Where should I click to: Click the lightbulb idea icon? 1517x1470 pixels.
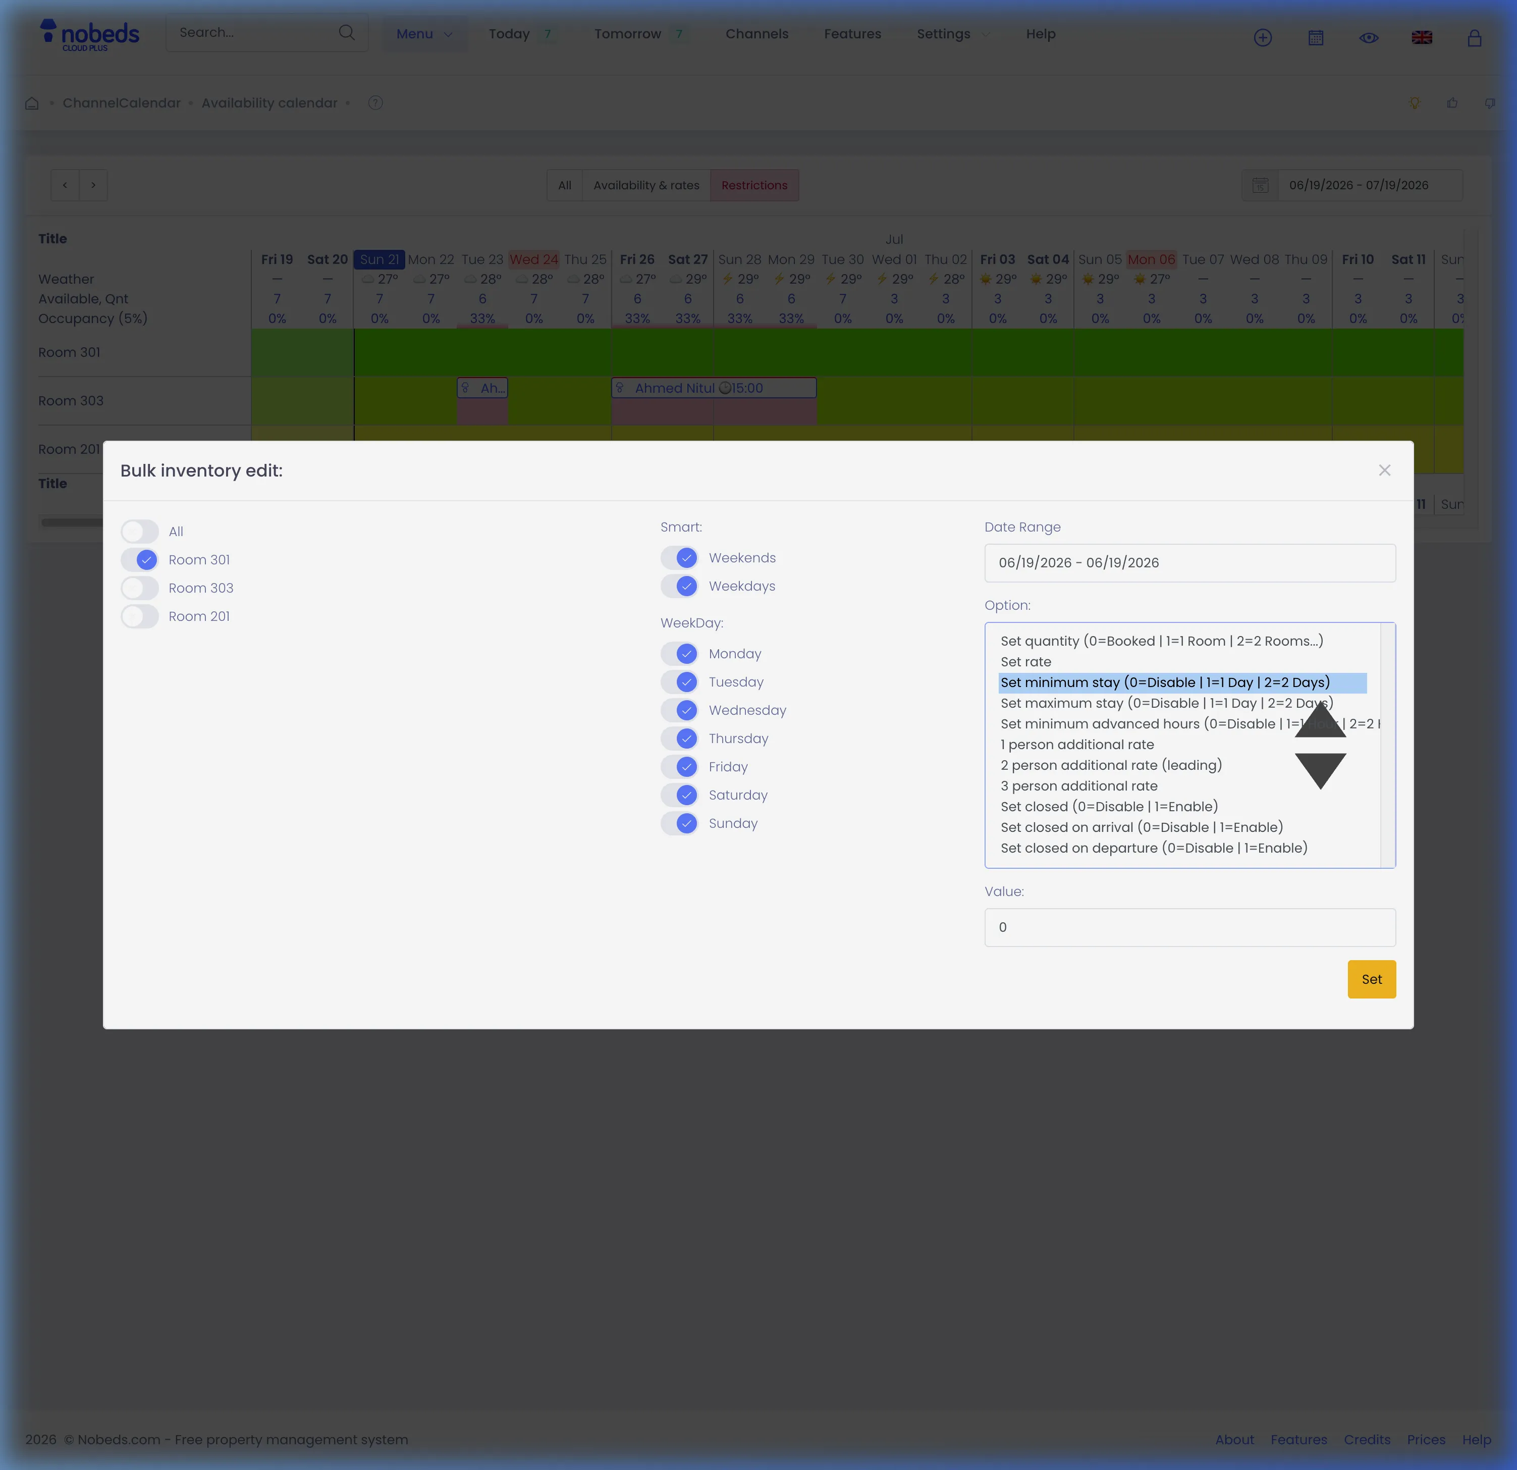point(1414,103)
